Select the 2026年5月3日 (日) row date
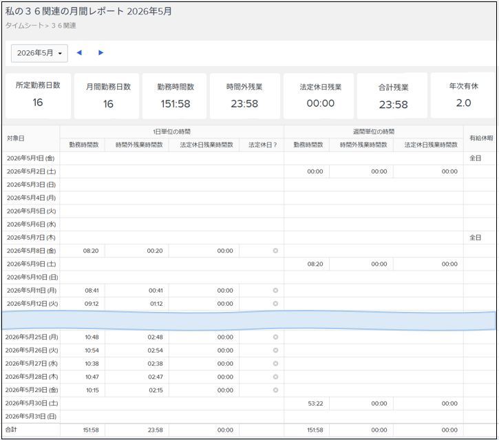This screenshot has width=499, height=440. coord(31,185)
